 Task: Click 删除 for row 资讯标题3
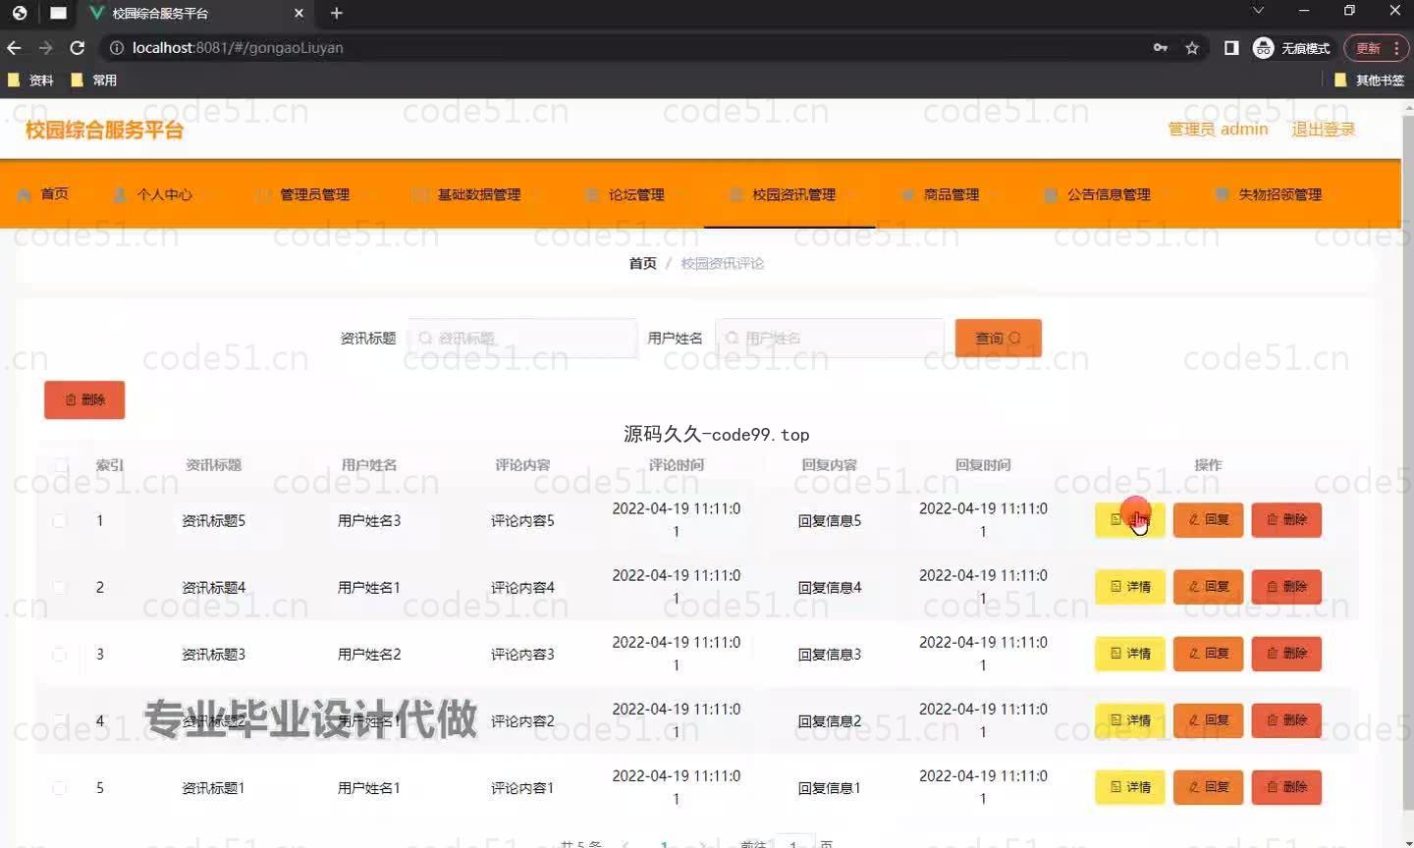(x=1287, y=654)
